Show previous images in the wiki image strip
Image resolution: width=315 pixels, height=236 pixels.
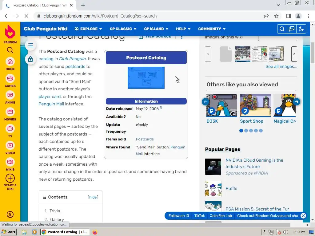[208, 54]
